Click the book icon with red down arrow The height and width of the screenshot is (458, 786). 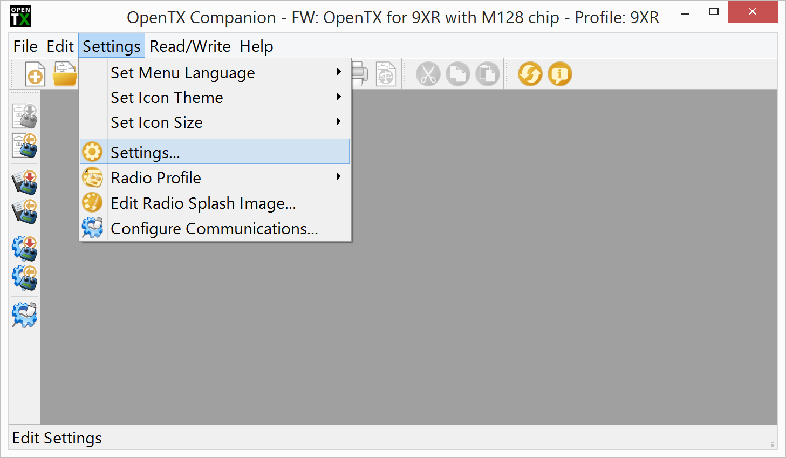[x=25, y=182]
